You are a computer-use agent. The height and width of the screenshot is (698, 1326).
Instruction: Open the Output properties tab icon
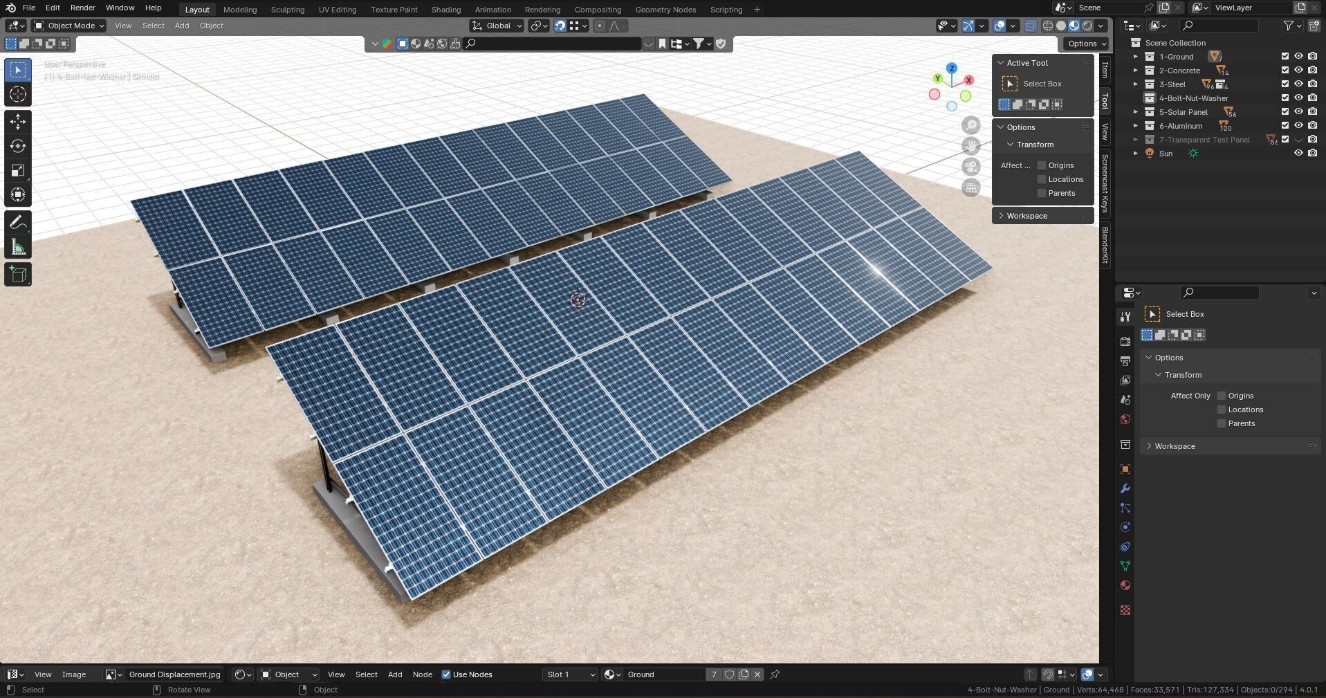pos(1125,360)
